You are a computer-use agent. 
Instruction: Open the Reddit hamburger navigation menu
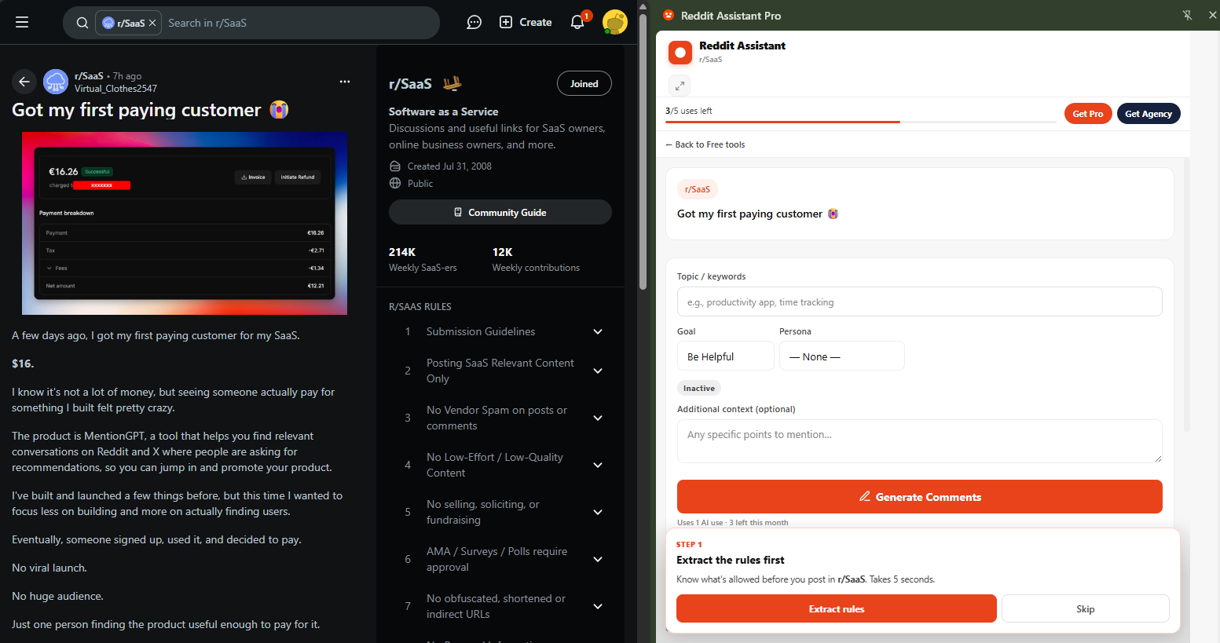pyautogui.click(x=22, y=22)
